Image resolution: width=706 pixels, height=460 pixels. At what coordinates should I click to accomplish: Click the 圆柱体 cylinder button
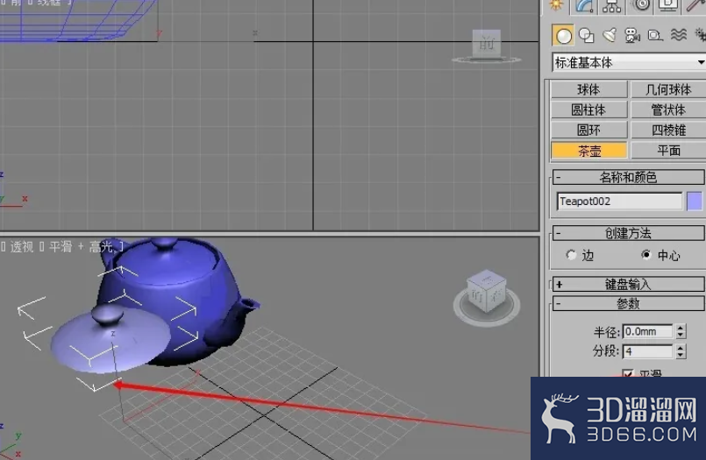(589, 110)
